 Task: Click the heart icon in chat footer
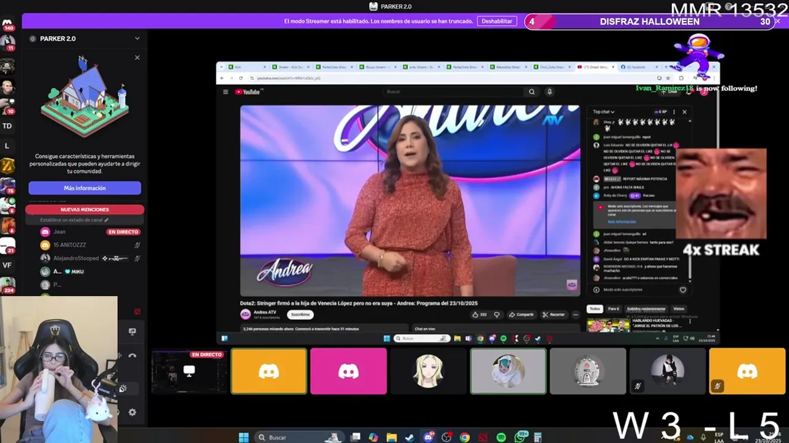[x=682, y=290]
